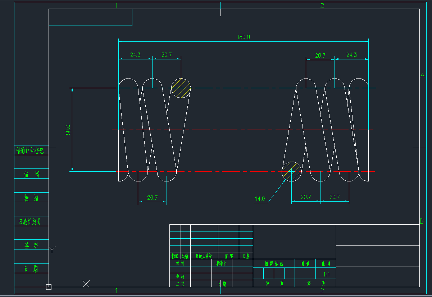The height and width of the screenshot is (297, 432).
Task: Click the zone letter "A" on right border
Action: click(x=422, y=75)
